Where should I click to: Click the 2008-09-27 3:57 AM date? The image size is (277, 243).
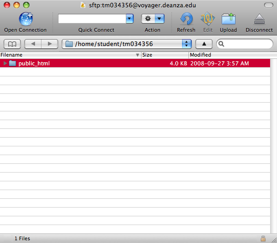219,64
